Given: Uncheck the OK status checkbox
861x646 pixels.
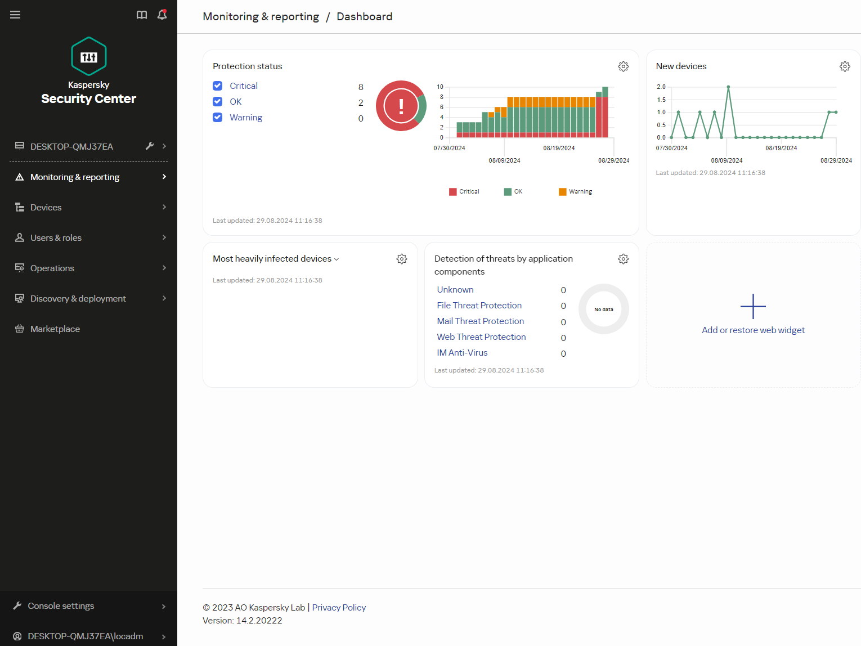Looking at the screenshot, I should point(218,102).
